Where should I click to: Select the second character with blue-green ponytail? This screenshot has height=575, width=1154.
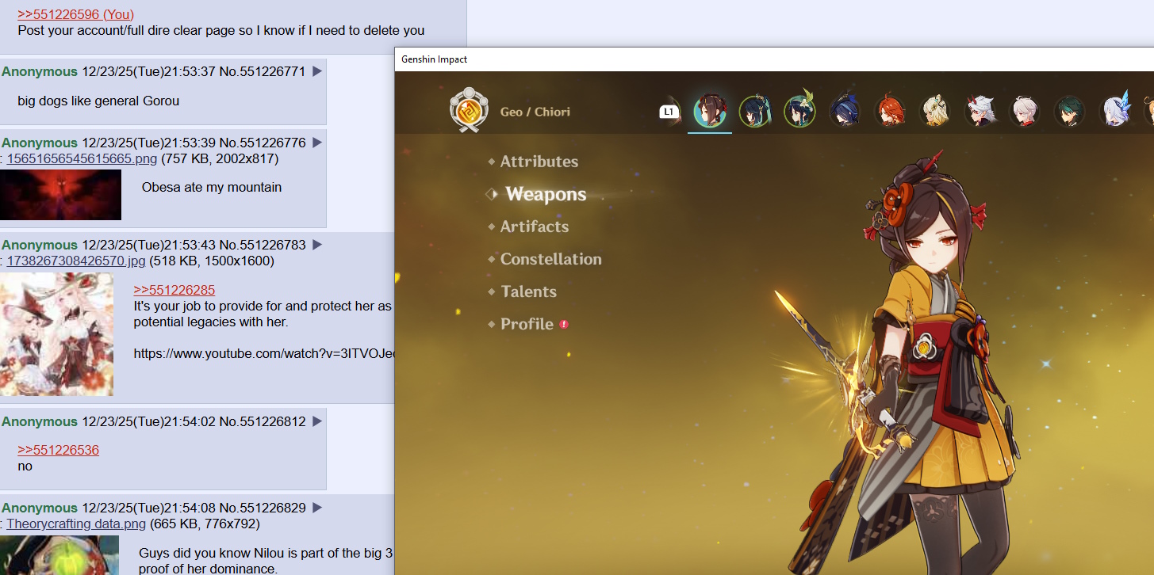754,112
